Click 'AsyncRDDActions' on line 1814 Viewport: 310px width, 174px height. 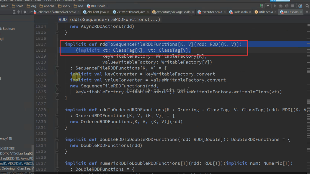pyautogui.click(x=101, y=27)
